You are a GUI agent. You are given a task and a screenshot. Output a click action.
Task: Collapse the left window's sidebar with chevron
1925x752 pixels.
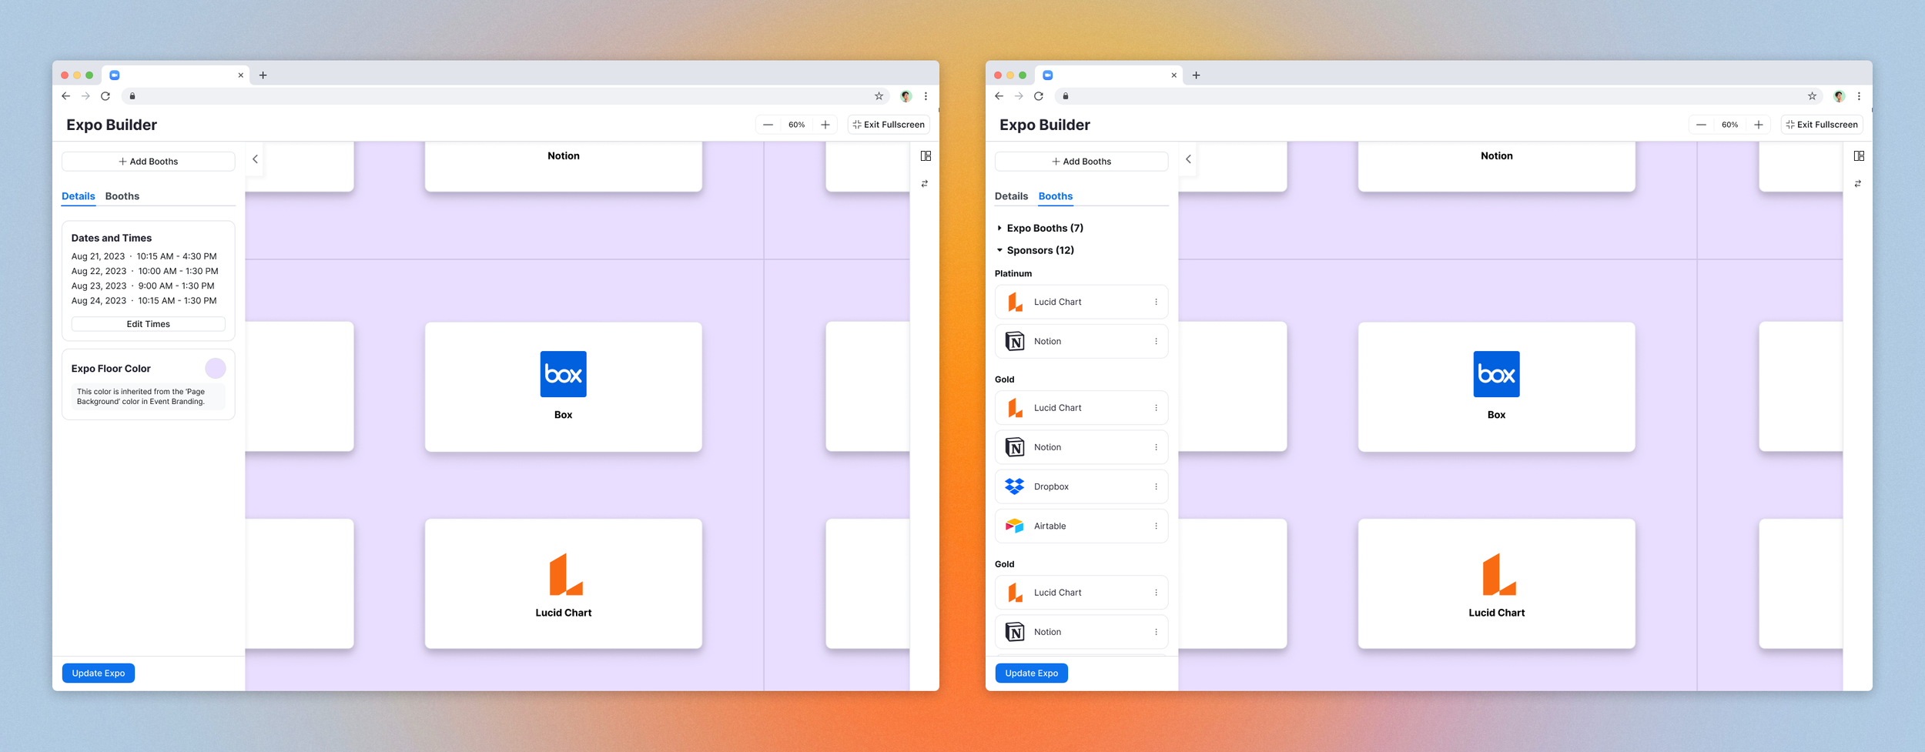pyautogui.click(x=255, y=159)
